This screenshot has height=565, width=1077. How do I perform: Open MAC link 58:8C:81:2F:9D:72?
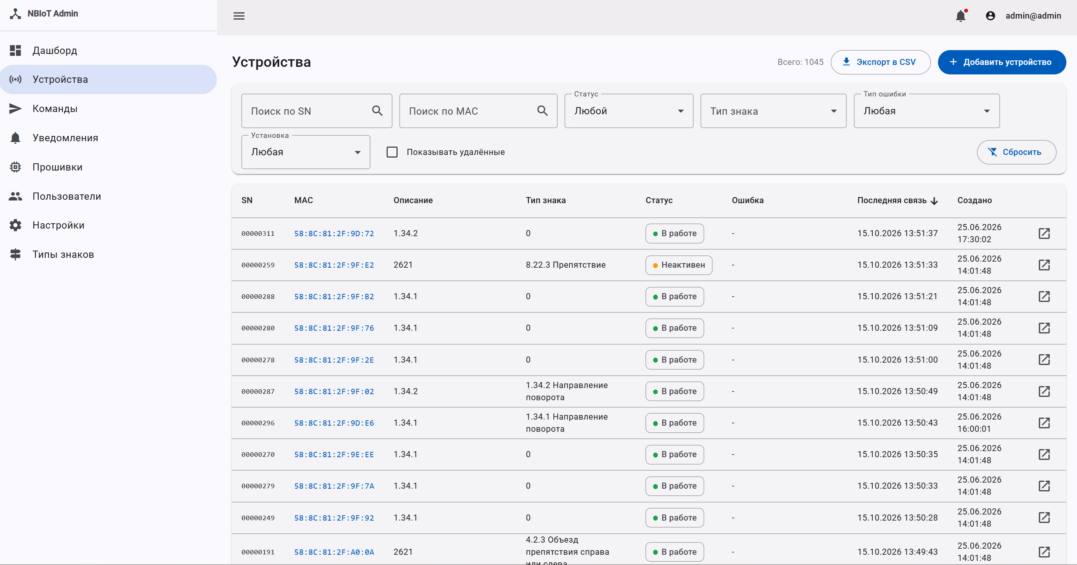(x=334, y=234)
